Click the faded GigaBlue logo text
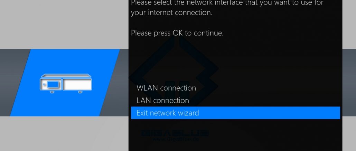The height and width of the screenshot is (151, 356). (x=174, y=133)
